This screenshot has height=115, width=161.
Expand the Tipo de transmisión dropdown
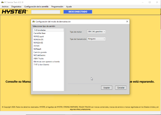click(96, 39)
